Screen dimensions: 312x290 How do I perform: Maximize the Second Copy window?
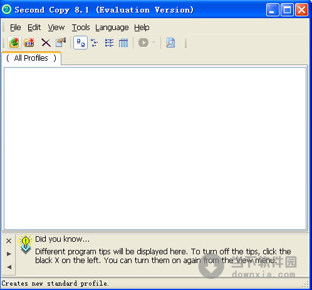[287, 9]
